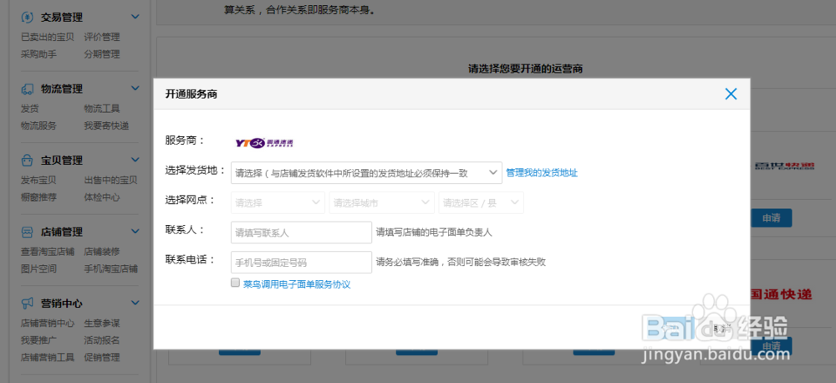The image size is (836, 383).
Task: Click the 请选择您要开通的运营商 heading
Action: coord(525,69)
